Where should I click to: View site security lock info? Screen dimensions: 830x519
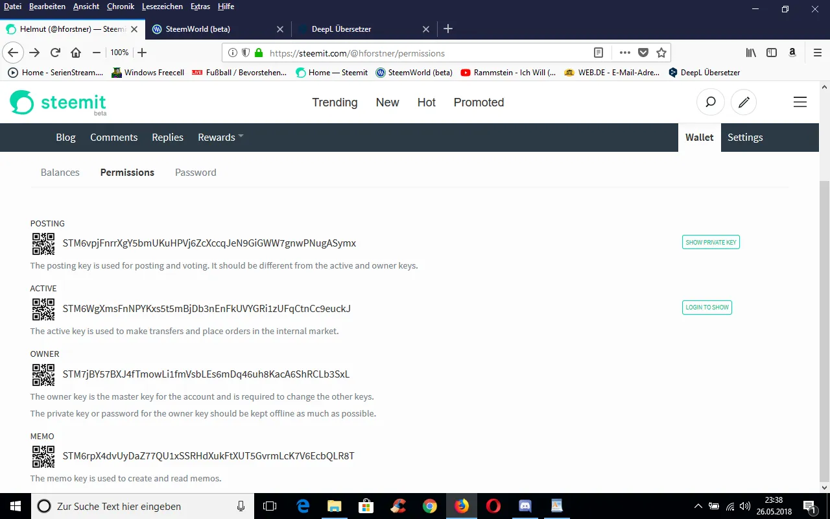pyautogui.click(x=259, y=53)
